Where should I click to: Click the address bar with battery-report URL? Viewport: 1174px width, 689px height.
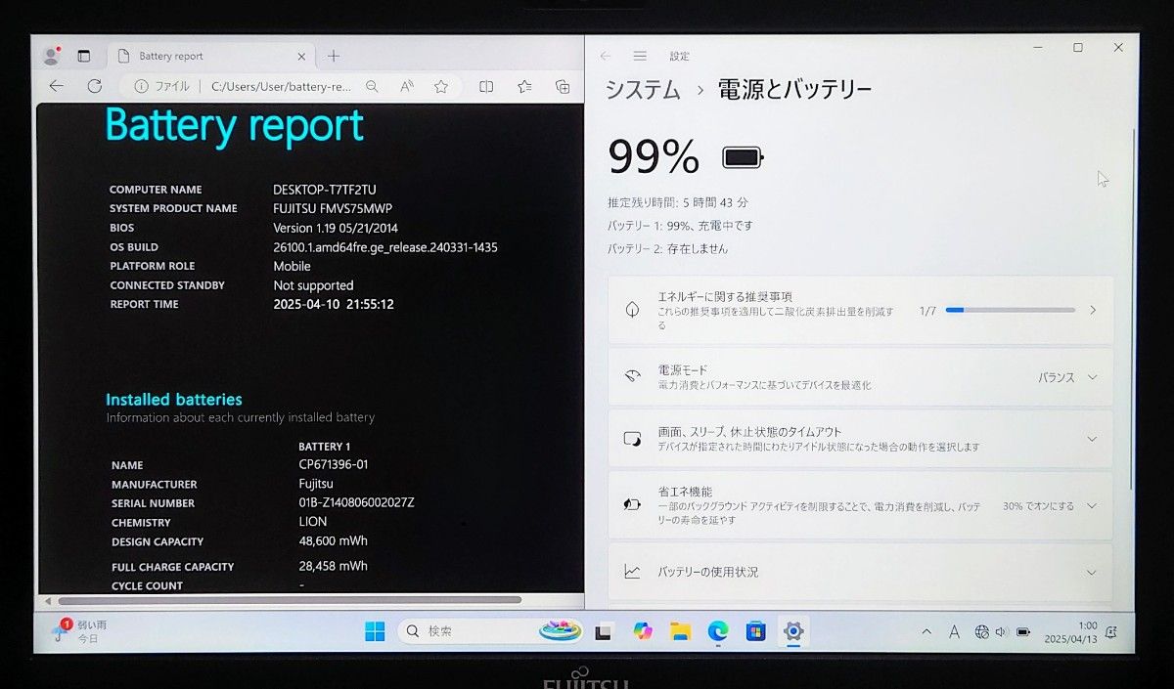(x=280, y=86)
